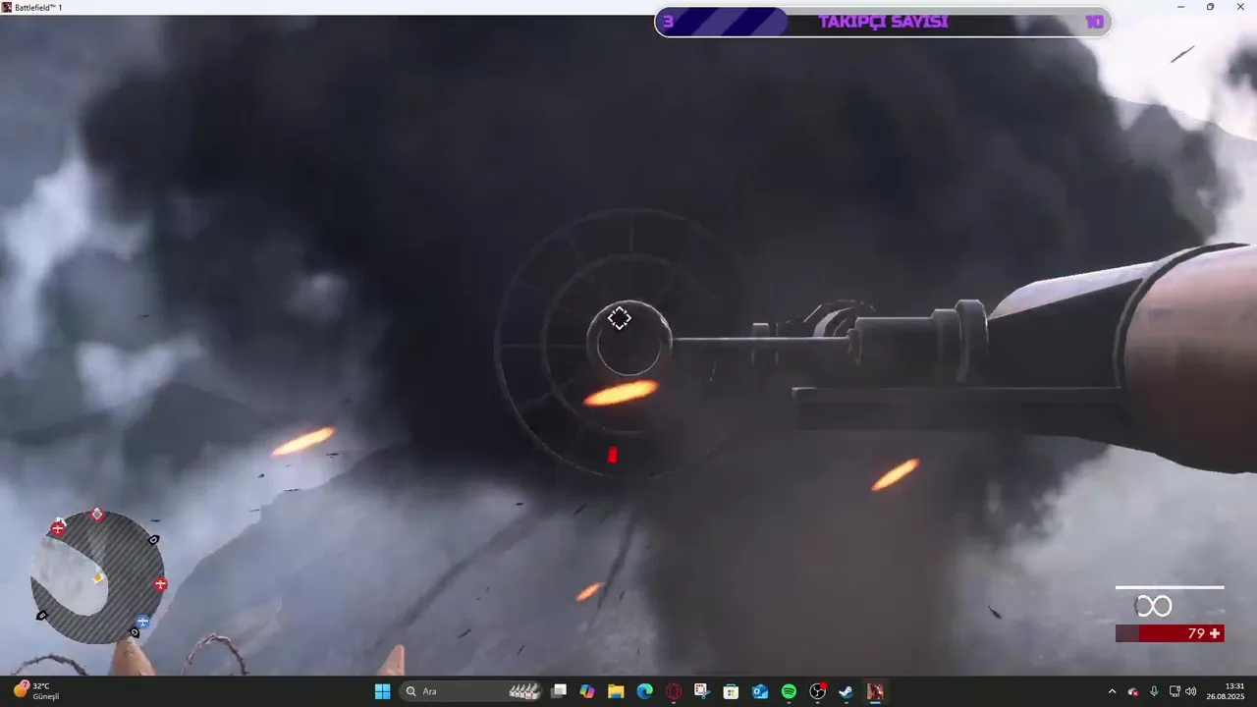Expand the hidden system tray icons chevron
Viewport: 1257px width, 707px height.
pos(1112,691)
